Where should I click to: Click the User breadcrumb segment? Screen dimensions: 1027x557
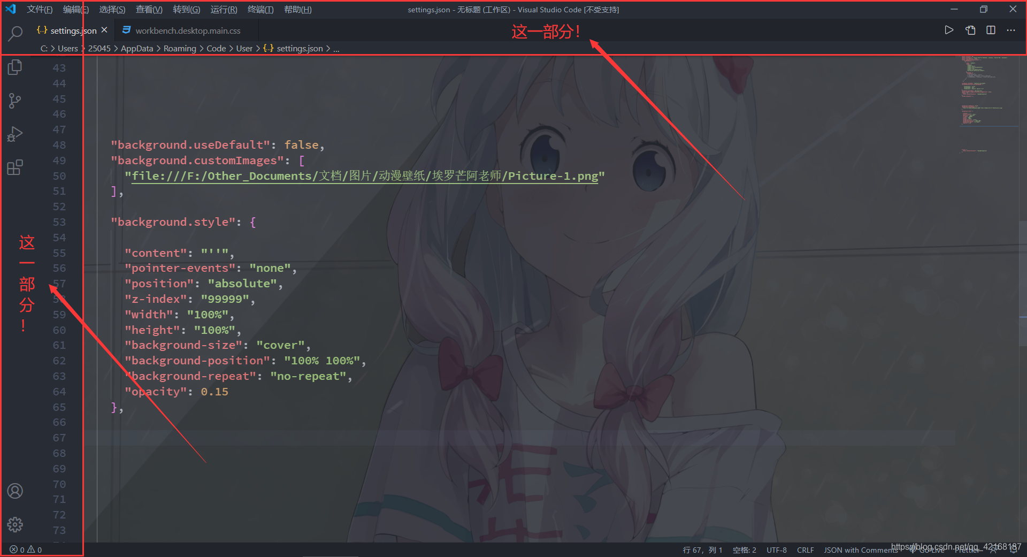[244, 48]
